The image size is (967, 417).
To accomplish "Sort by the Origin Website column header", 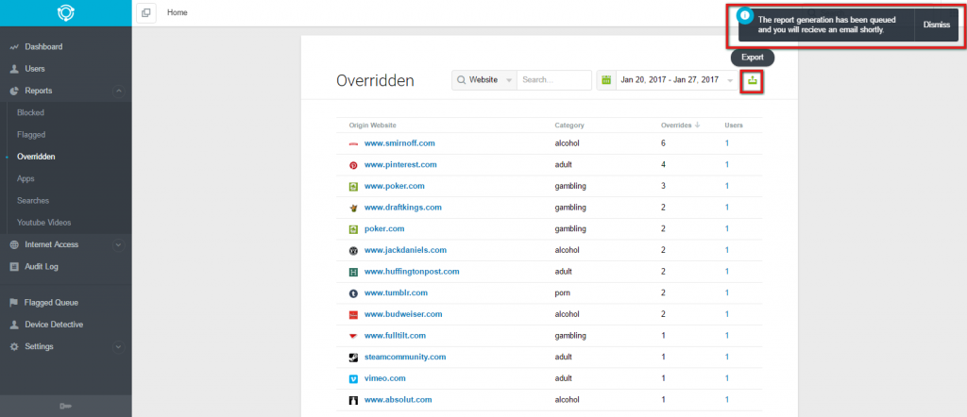I will (372, 125).
